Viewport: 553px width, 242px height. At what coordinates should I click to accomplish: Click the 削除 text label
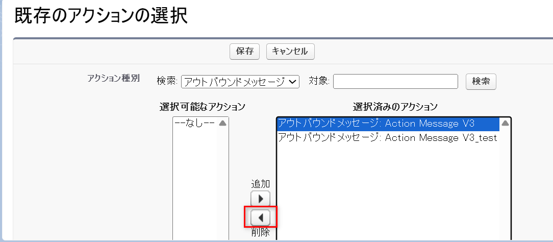coord(260,233)
